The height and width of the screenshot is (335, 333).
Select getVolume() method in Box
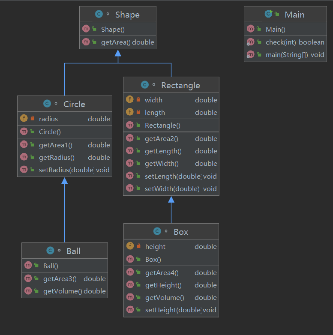click(x=171, y=297)
